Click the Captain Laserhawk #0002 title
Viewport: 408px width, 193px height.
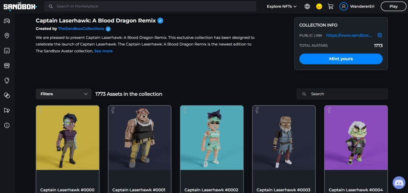pyautogui.click(x=211, y=190)
